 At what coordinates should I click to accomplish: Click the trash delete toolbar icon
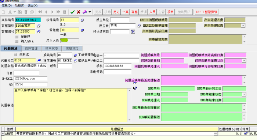pyautogui.click(x=26, y=12)
